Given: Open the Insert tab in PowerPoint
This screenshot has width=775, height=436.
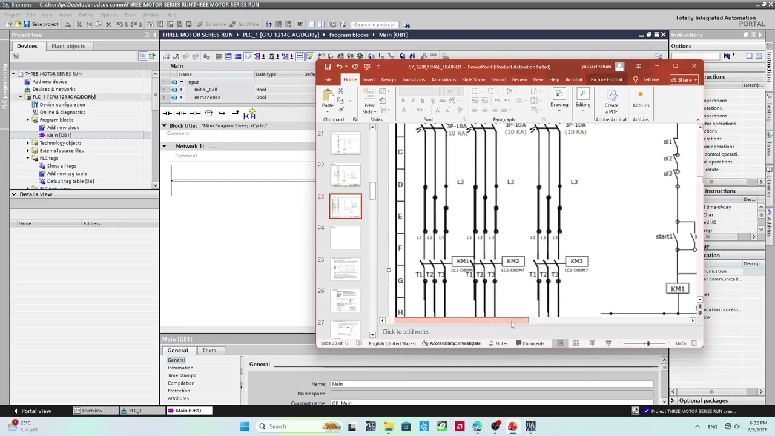Looking at the screenshot, I should 369,79.
